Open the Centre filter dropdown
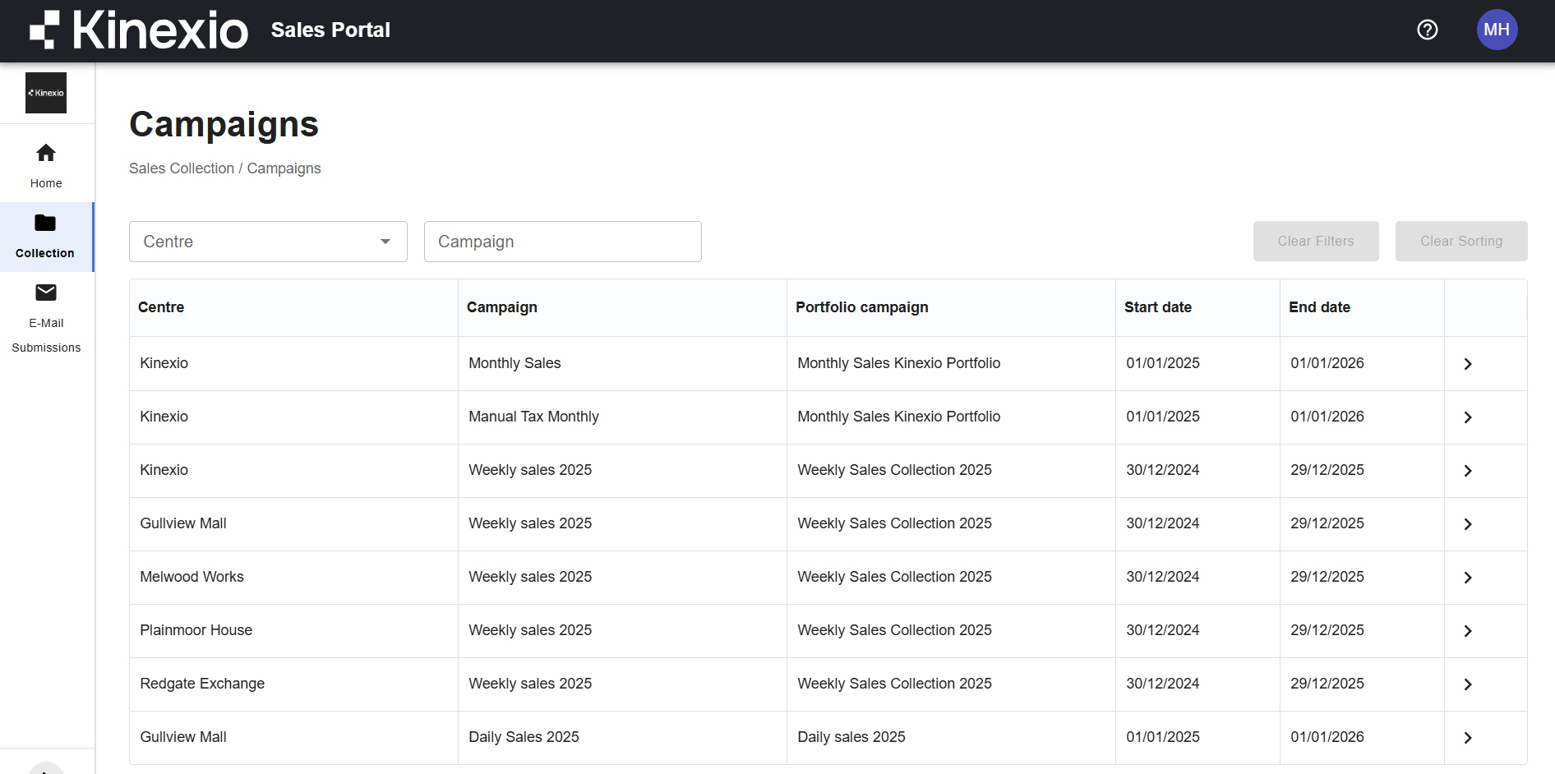 pyautogui.click(x=268, y=242)
